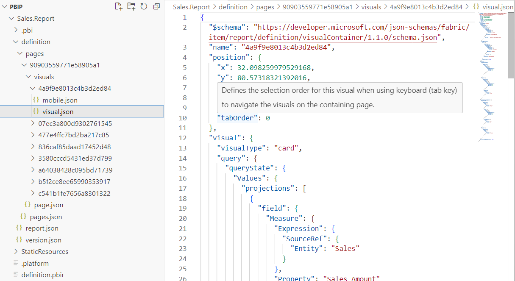Open the visuals breadcrumb item
This screenshot has width=515, height=281.
click(x=371, y=7)
